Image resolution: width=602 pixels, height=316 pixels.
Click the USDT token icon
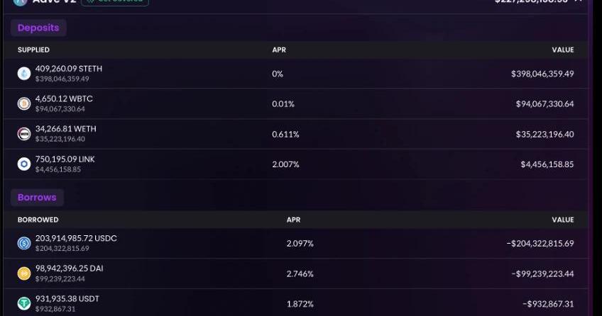click(x=24, y=304)
